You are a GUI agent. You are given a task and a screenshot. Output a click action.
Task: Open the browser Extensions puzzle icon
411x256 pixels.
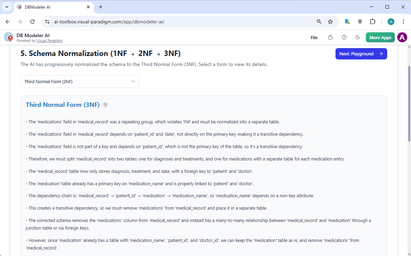point(372,22)
